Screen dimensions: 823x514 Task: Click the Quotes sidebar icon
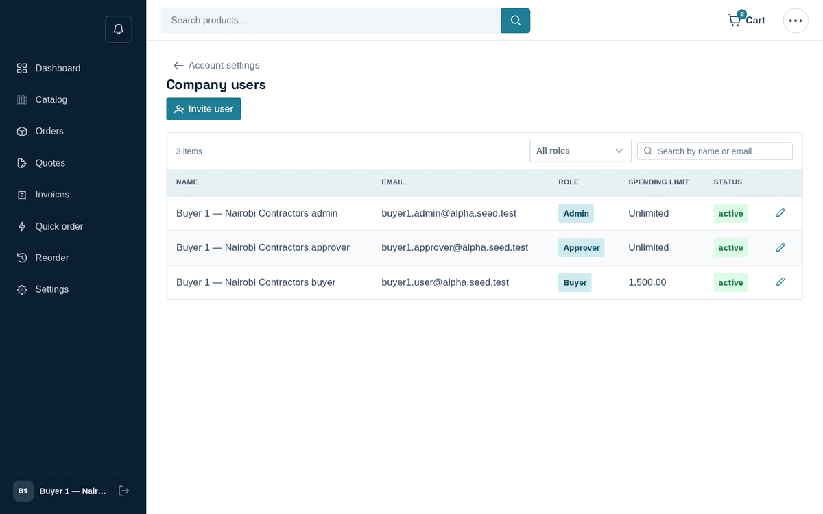tap(22, 163)
